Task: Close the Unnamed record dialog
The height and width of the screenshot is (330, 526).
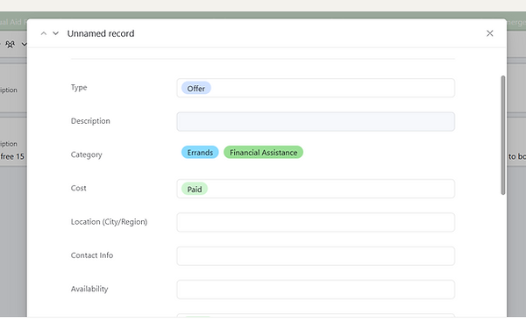Action: coord(490,33)
